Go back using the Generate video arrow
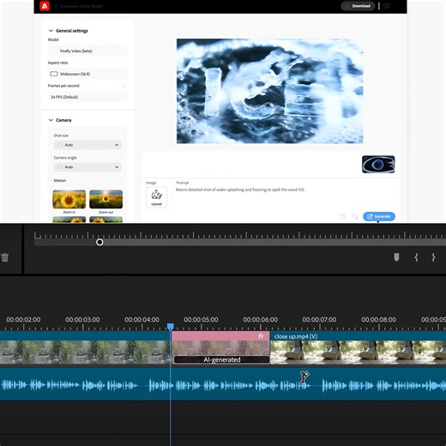Screen dimensions: 446x446 click(x=56, y=6)
